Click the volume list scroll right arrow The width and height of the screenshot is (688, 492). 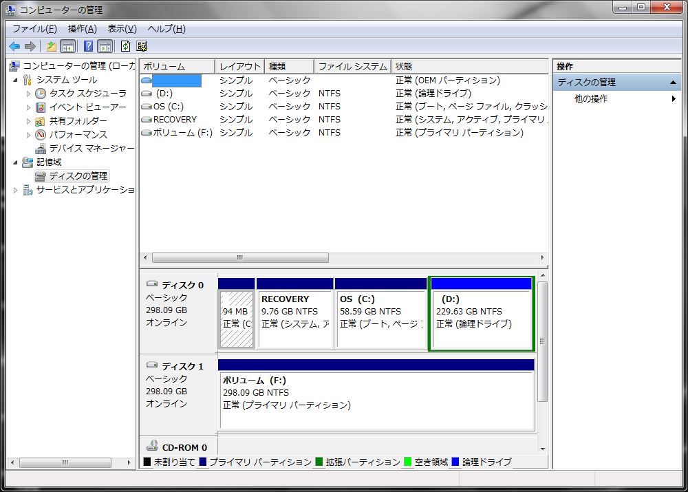[542, 257]
